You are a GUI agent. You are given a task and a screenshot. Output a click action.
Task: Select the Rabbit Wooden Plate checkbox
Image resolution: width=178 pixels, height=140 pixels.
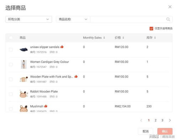pos(11,94)
